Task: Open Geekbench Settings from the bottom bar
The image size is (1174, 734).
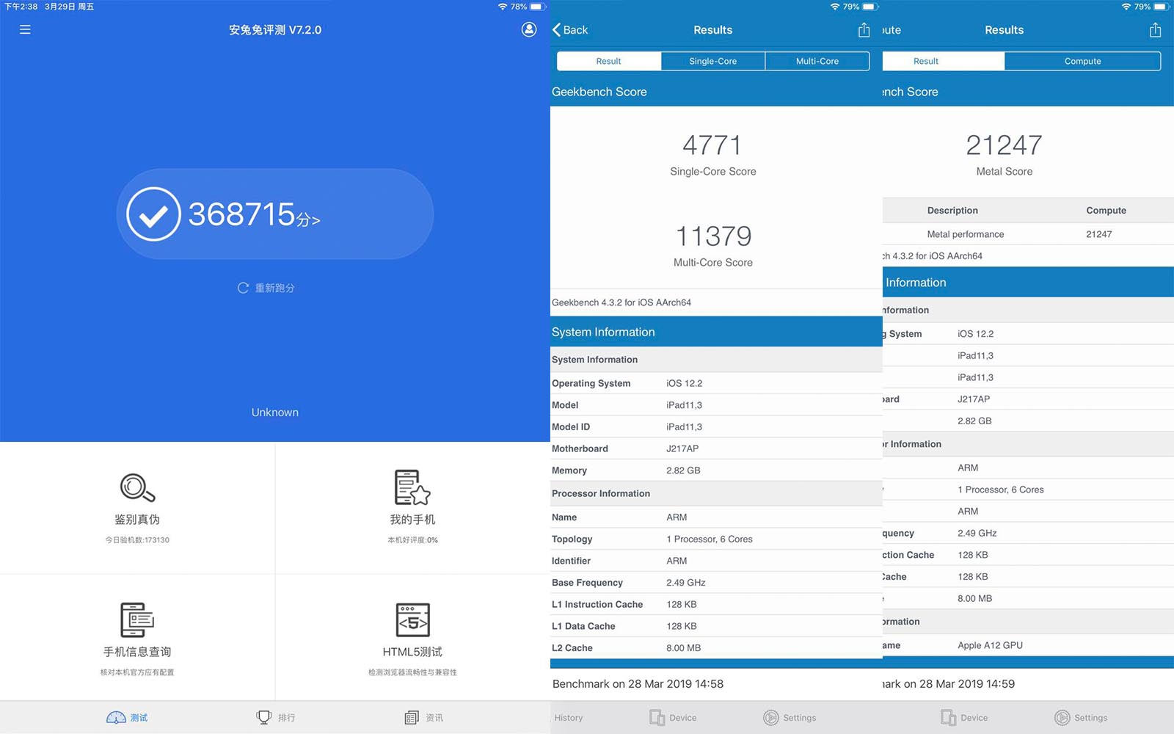Action: 790,717
